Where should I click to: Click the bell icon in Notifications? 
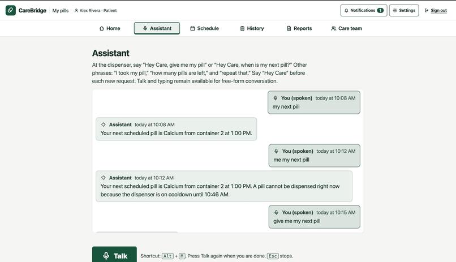(346, 10)
